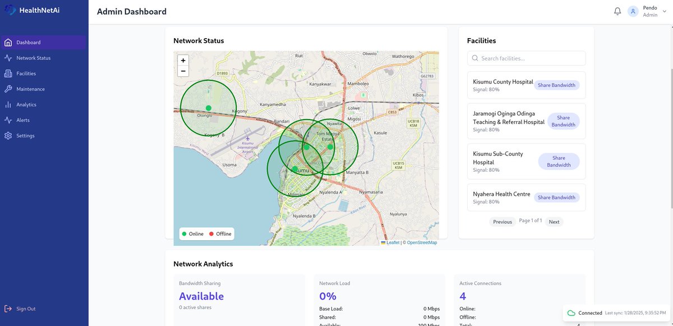Click the Offline legend entry on map
The width and height of the screenshot is (673, 326).
(220, 234)
